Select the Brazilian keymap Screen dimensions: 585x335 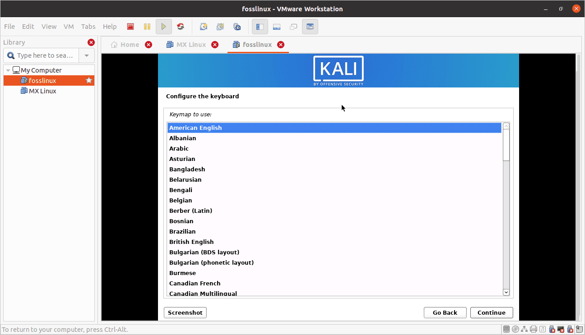pos(334,231)
